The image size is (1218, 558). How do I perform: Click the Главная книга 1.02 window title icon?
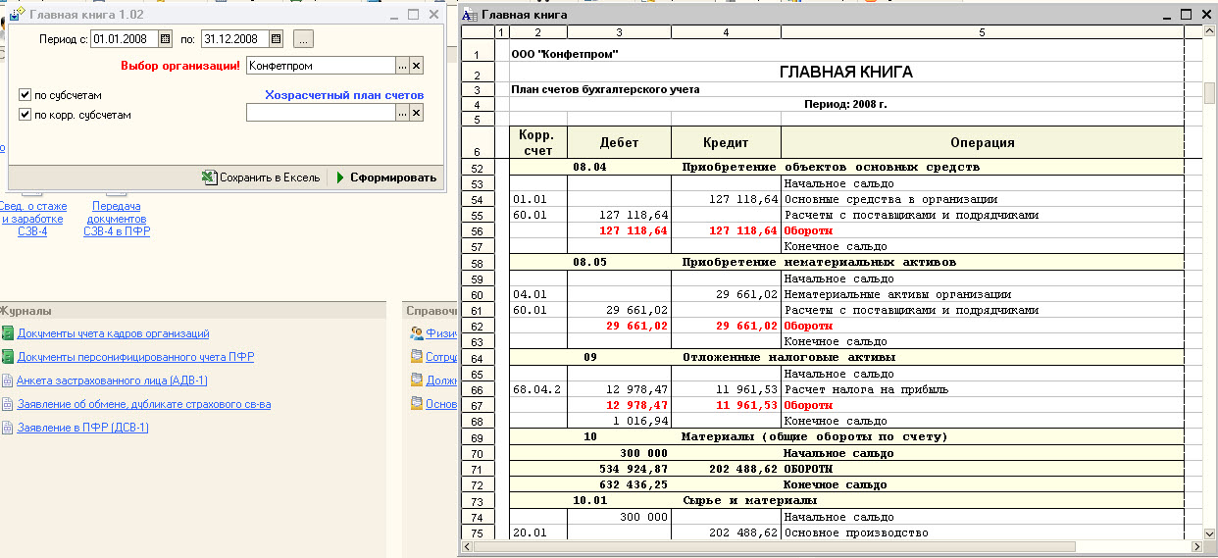pos(18,14)
